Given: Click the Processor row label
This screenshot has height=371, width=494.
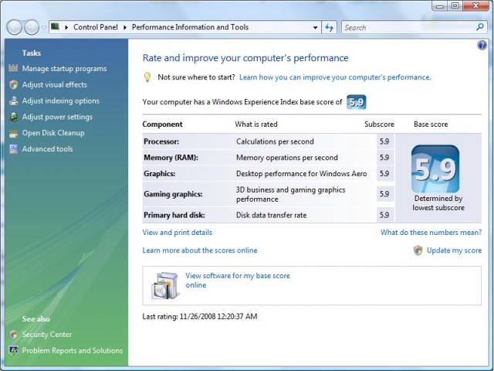Looking at the screenshot, I should point(161,141).
